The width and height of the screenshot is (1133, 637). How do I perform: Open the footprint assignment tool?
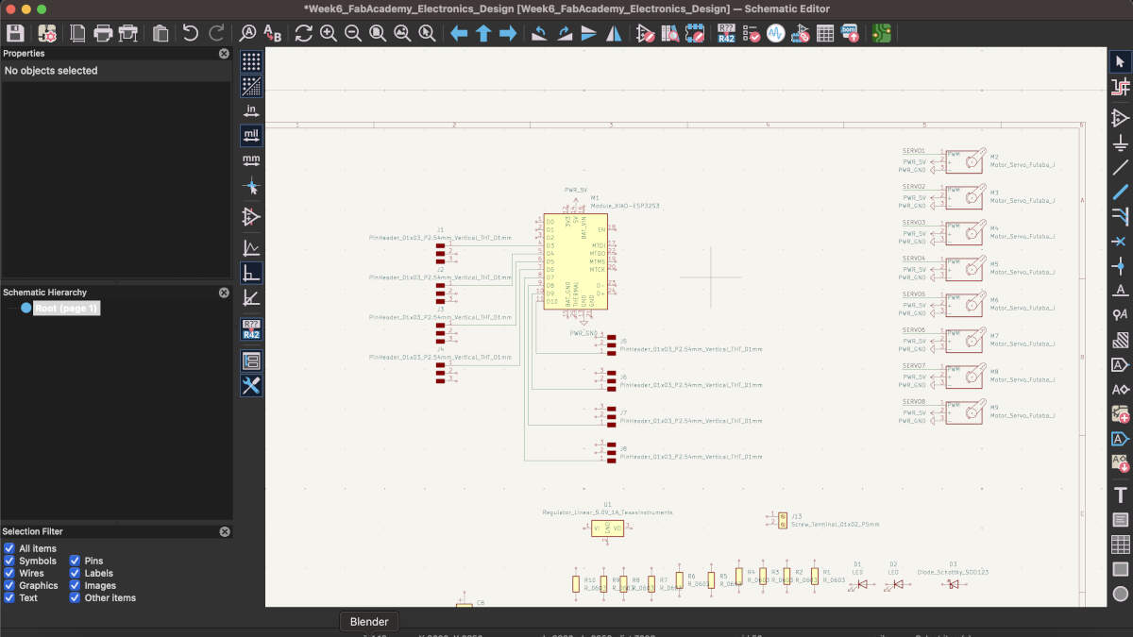pos(801,33)
